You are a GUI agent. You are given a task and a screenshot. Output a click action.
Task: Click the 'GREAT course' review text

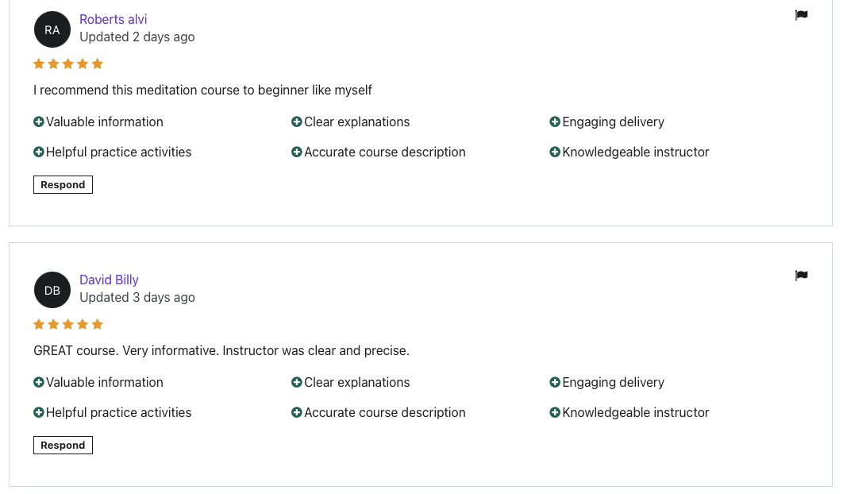coord(221,351)
